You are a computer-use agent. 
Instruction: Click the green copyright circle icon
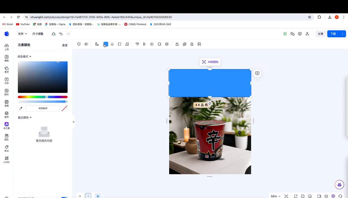click(285, 34)
